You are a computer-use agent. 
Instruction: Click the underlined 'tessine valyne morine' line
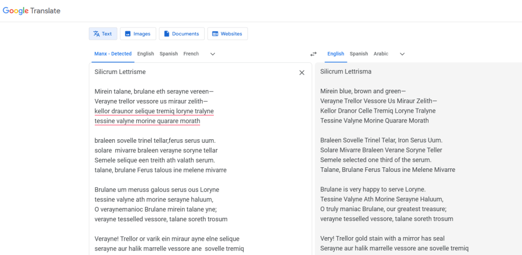[x=147, y=121]
